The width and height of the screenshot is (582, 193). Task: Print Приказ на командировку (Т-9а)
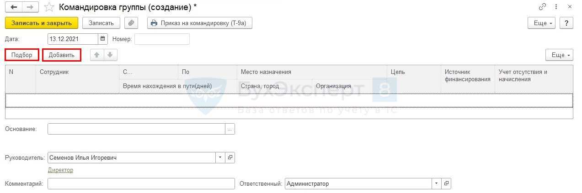[200, 23]
